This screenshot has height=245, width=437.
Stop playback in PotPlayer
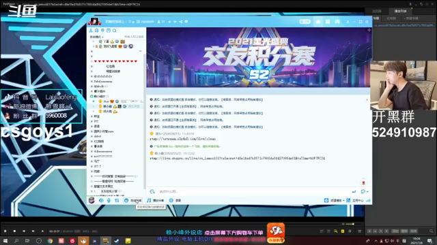tap(14, 231)
